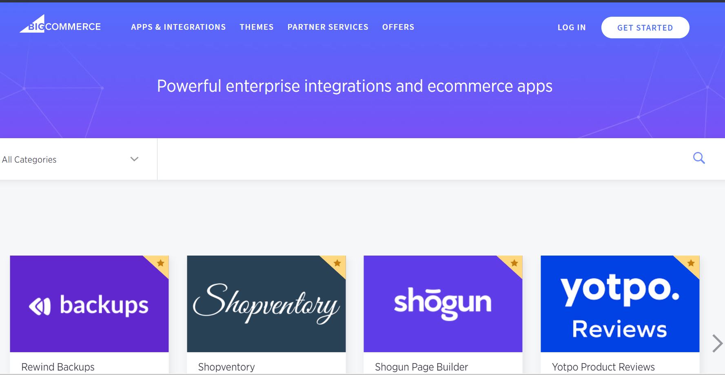Go to next apps with right arrow
Screen dimensions: 725x375
(717, 343)
